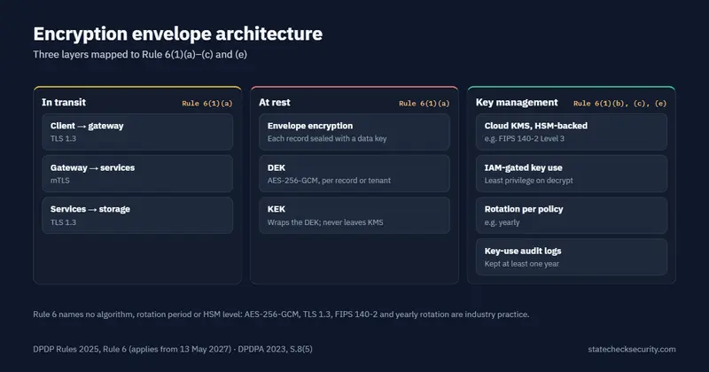Click the 'Rule 6(1)(b), (c), (e)' tag
Image resolution: width=709 pixels, height=372 pixels.
[619, 103]
